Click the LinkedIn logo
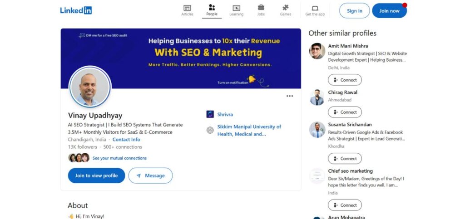The width and height of the screenshot is (465, 219). point(76,10)
